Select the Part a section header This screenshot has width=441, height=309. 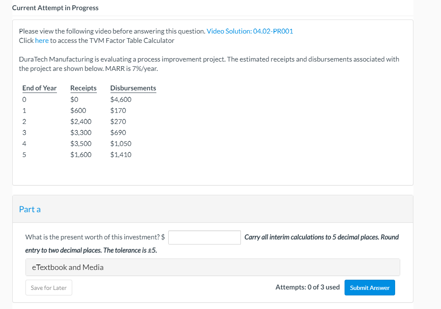click(x=30, y=209)
